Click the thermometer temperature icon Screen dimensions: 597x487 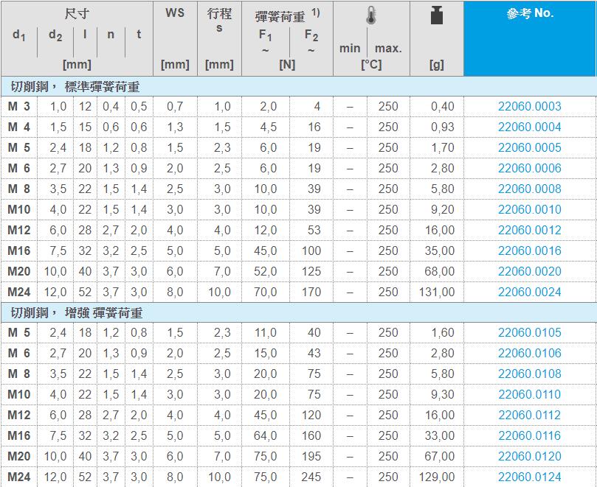click(370, 17)
